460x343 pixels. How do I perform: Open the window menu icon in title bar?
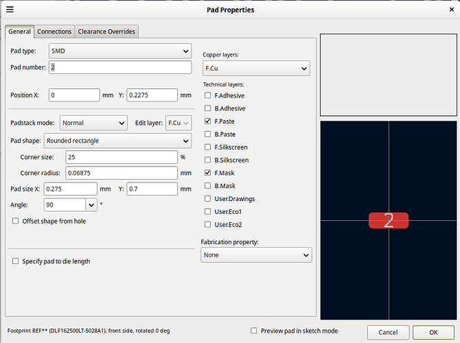(x=8, y=10)
